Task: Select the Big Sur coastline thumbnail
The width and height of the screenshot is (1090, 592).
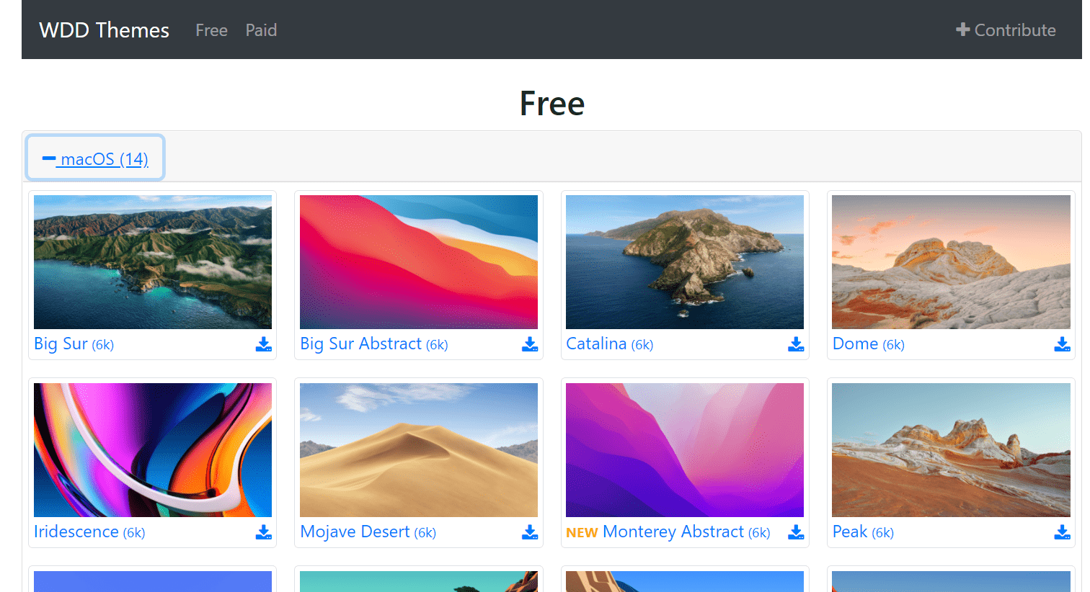Action: (153, 262)
